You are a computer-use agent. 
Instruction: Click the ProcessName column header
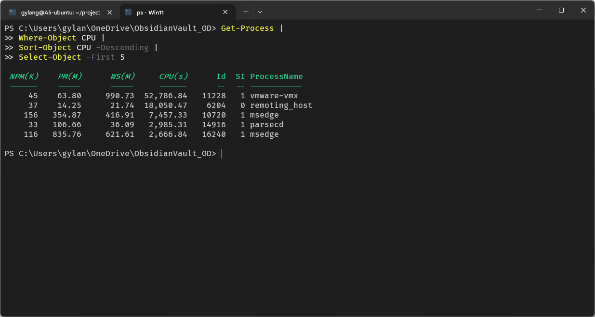(276, 76)
